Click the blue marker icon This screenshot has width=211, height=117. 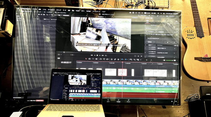[x=126, y=59]
